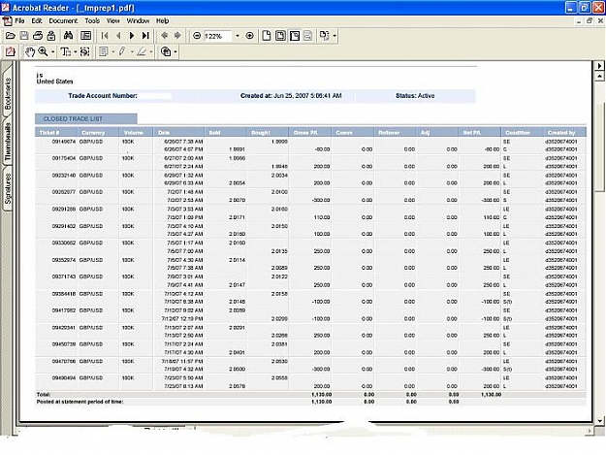Screen dimensions: 606x455
Task: Select the Hand tool
Action: (29, 51)
